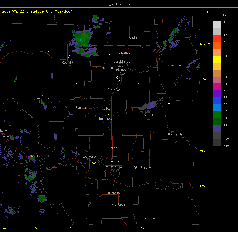The height and width of the screenshot is (232, 238).
Task: Click the Sylvan label
Action: (x=108, y=68)
